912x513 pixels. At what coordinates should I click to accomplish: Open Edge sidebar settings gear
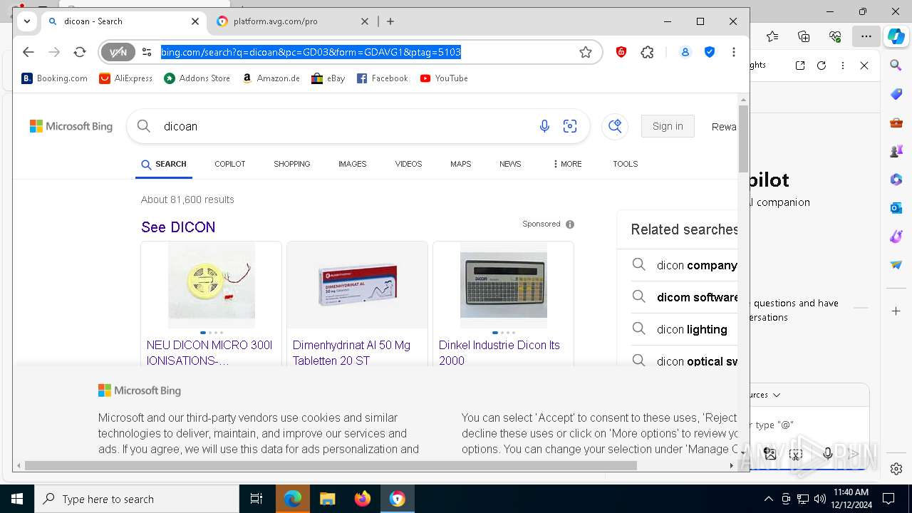pos(896,469)
